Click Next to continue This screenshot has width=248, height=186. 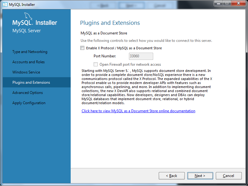tap(200, 176)
